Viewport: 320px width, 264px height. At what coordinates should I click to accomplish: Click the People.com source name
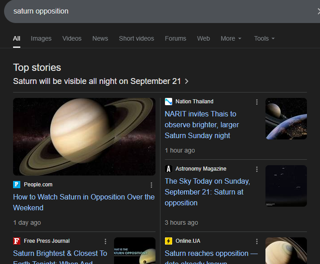(38, 185)
